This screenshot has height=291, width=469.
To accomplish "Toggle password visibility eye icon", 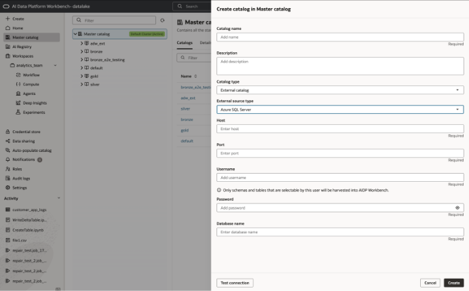I will pyautogui.click(x=457, y=208).
